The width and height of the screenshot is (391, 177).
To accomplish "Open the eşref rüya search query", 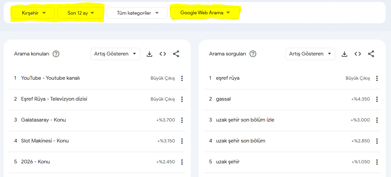I will (x=228, y=78).
